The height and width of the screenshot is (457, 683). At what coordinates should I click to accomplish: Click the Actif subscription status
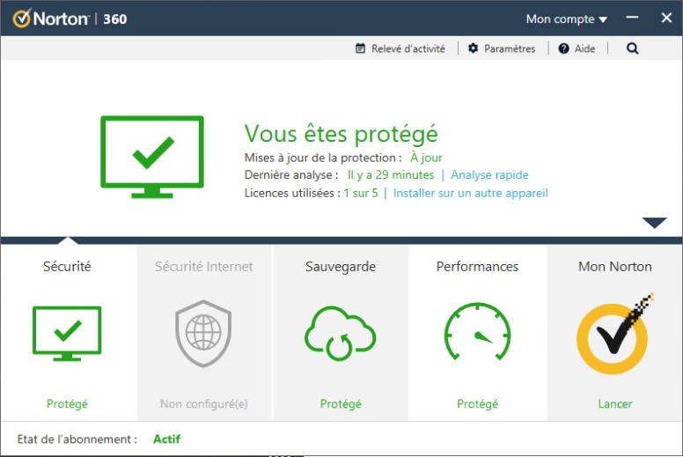167,439
